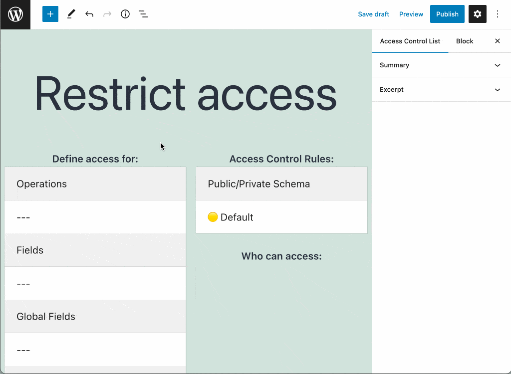
Task: Open the block inserter plus button
Action: [x=50, y=14]
